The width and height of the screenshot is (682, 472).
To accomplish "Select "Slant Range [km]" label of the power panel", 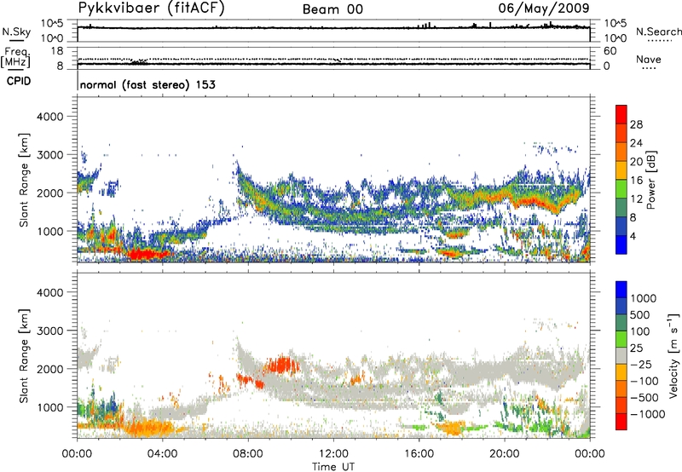I will tap(24, 180).
